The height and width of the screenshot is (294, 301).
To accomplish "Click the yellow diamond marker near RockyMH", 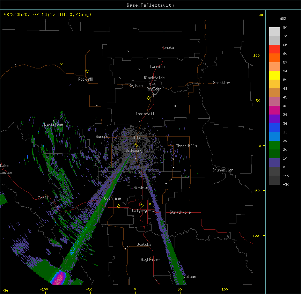I will 87,71.
